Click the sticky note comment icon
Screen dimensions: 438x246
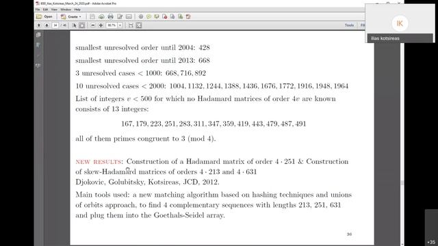tap(149, 16)
